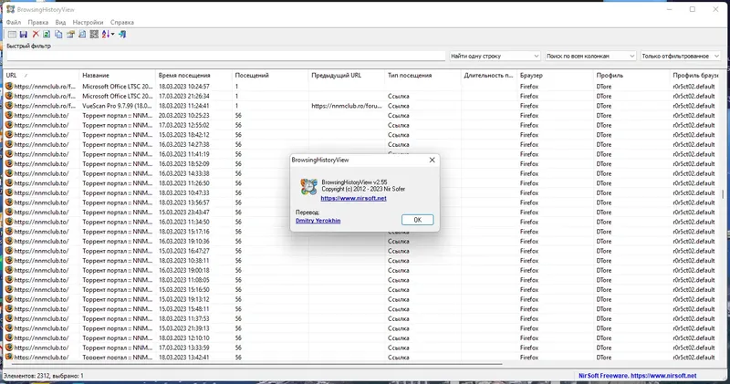The height and width of the screenshot is (384, 730).
Task: Click the QR code toolbar icon
Action: (94, 34)
